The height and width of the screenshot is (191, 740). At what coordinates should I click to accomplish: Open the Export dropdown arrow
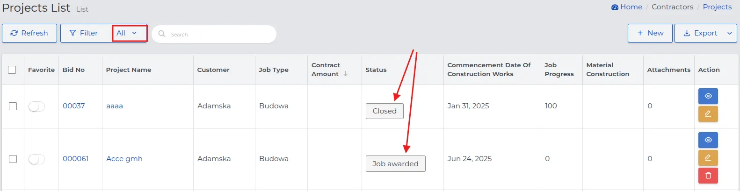[x=729, y=33]
